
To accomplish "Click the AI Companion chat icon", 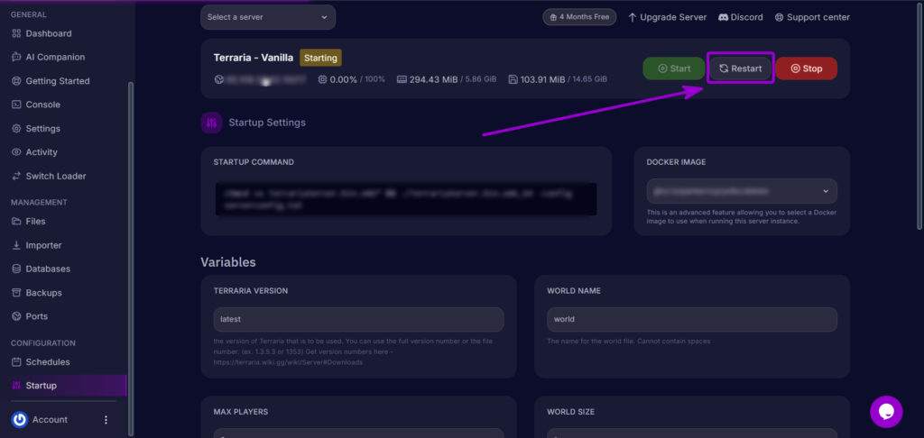I will (16, 57).
